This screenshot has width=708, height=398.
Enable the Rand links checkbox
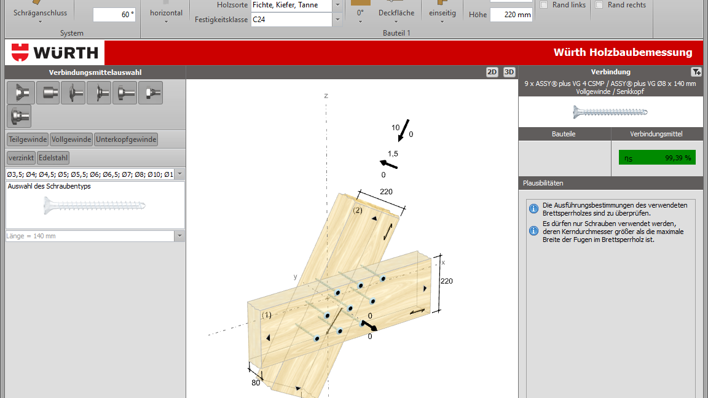point(544,5)
